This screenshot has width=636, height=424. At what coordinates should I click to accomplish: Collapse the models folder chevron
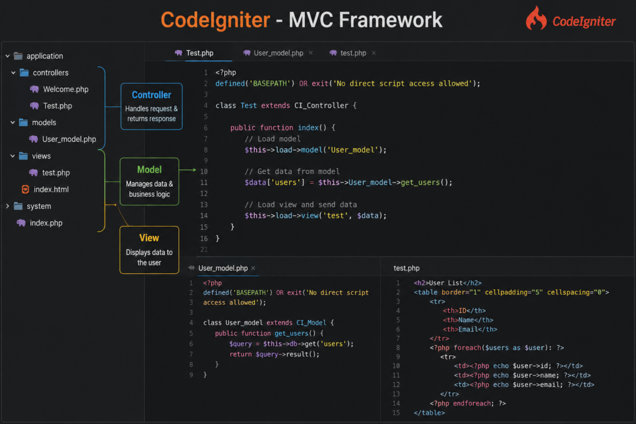12,122
